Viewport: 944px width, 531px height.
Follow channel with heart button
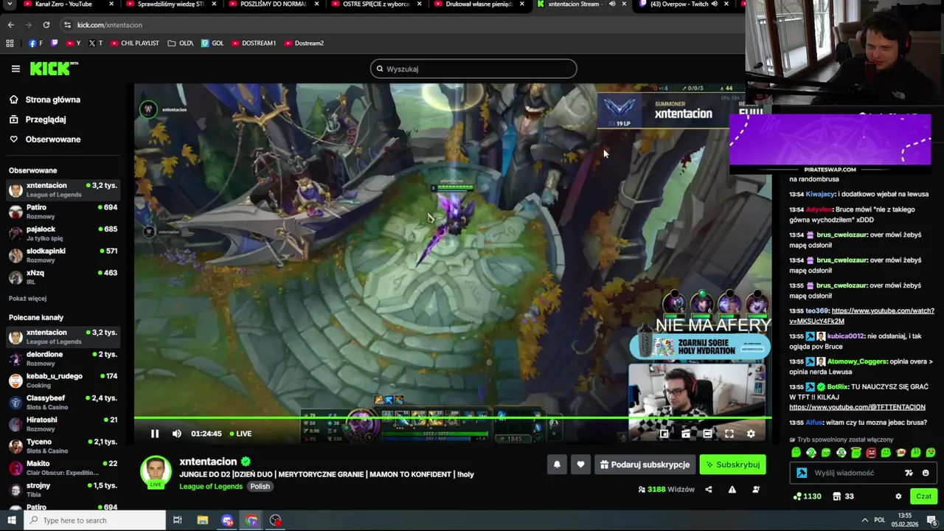(580, 465)
